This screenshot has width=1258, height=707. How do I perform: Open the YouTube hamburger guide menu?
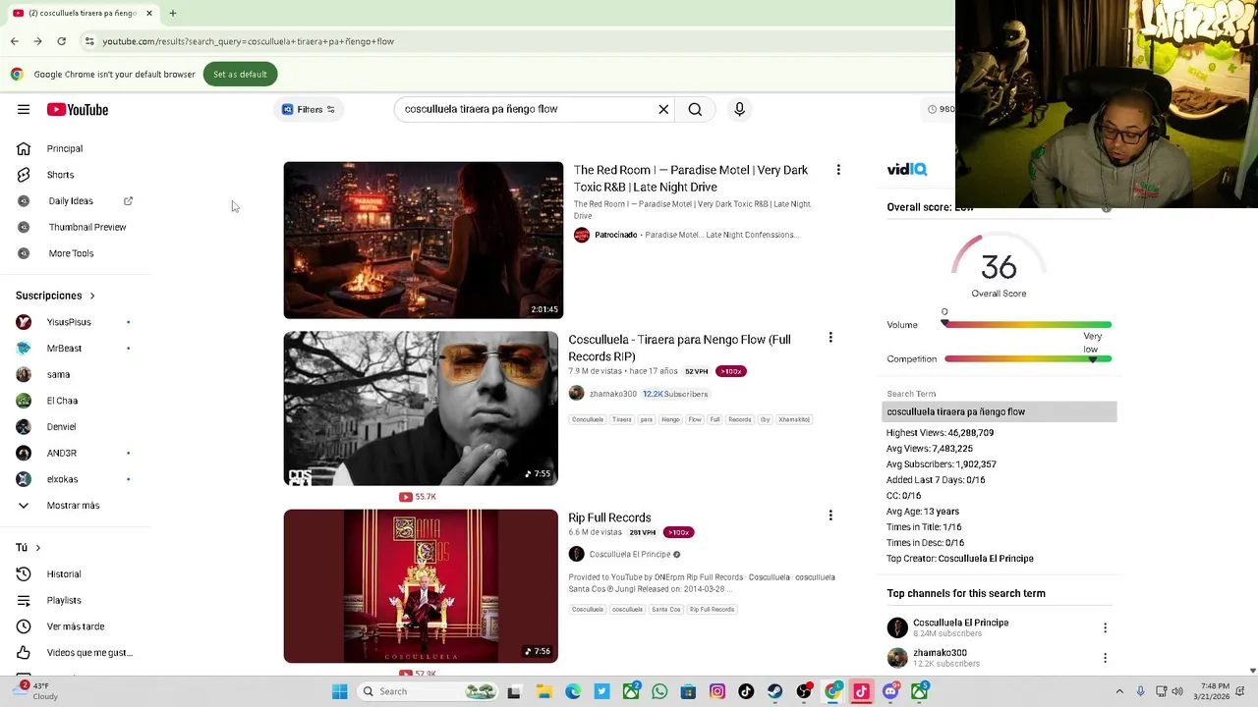(x=24, y=109)
